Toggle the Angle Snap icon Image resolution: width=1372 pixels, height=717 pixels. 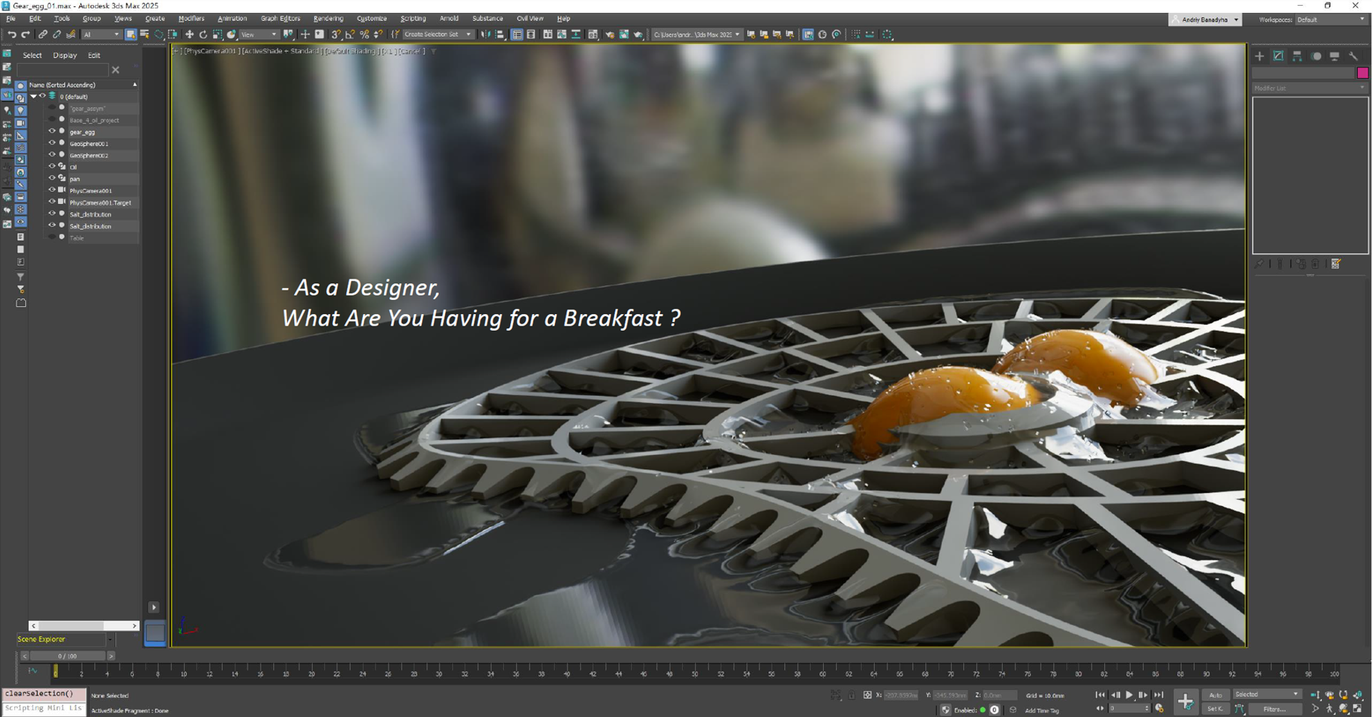(x=349, y=35)
